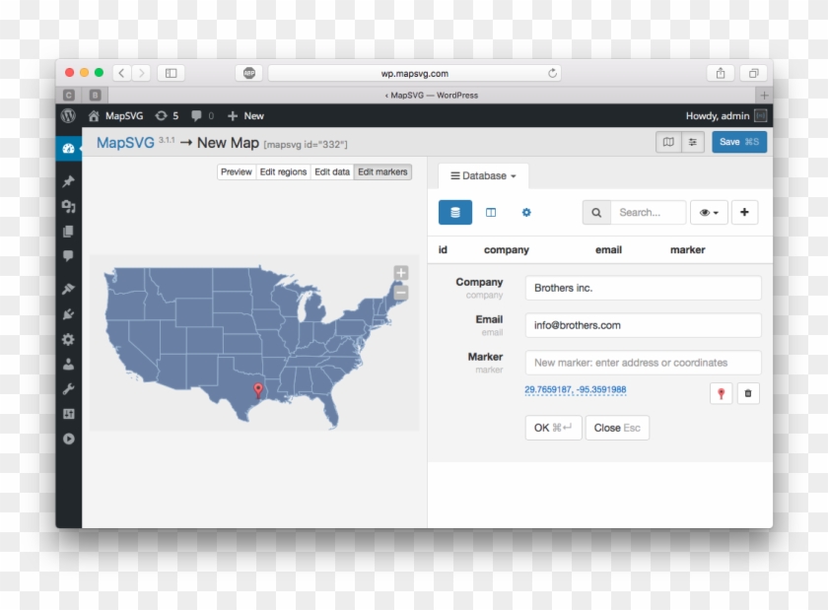Open the map settings sliders icon
The height and width of the screenshot is (610, 828).
694,142
